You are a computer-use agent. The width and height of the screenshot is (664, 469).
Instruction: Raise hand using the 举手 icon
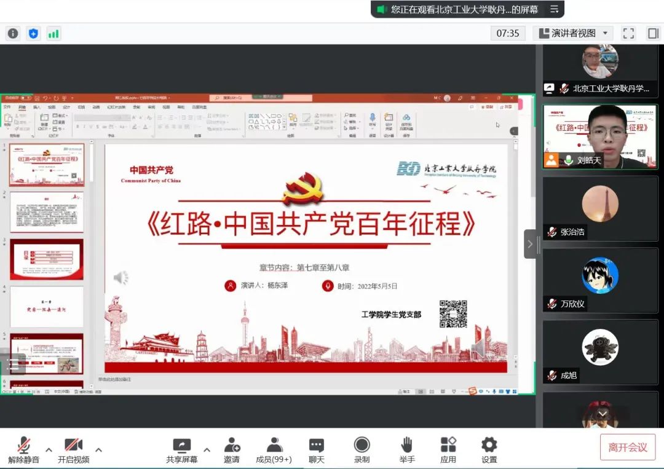pyautogui.click(x=406, y=450)
